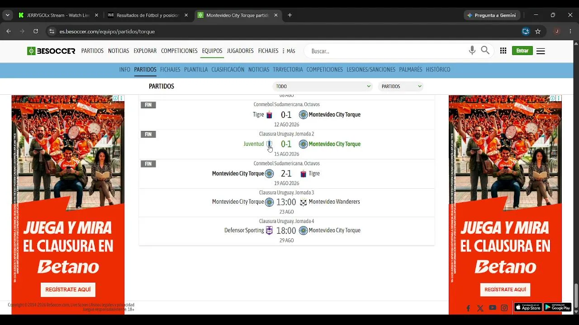Screen dimensions: 579x325
Task: Open the X (Twitter) social icon
Action: click(x=480, y=308)
